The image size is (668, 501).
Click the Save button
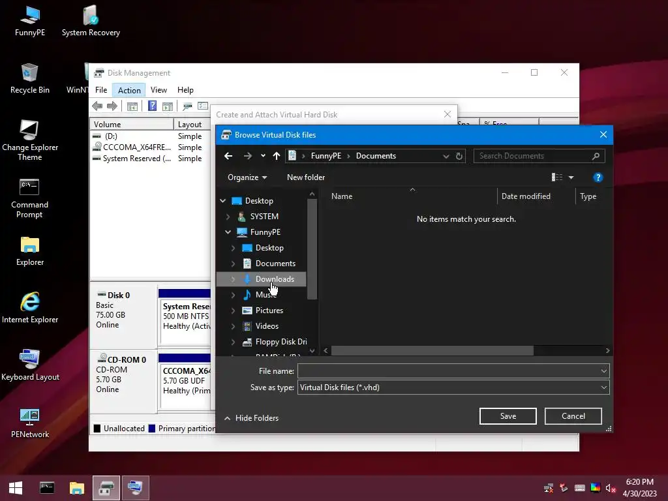pos(508,416)
